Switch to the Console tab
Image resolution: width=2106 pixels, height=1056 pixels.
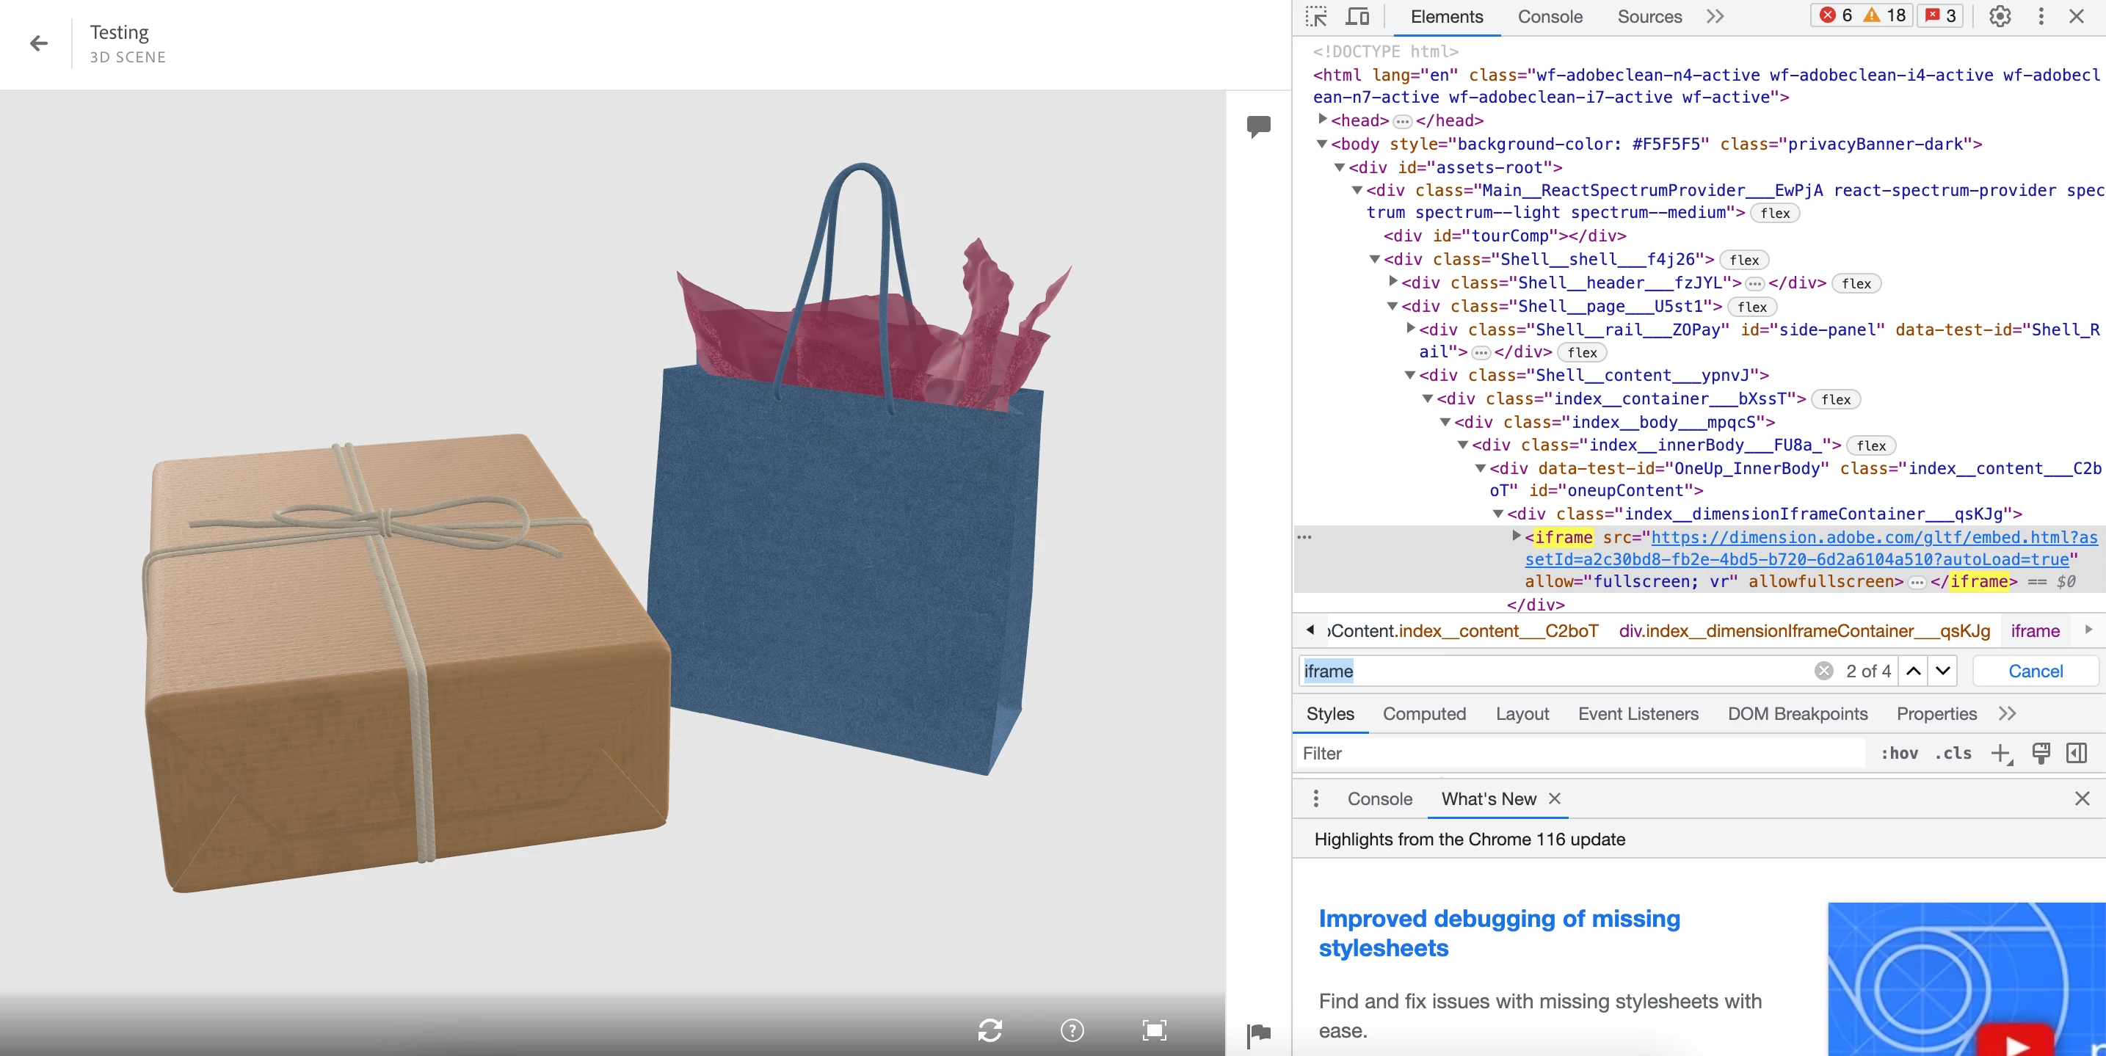(1550, 16)
